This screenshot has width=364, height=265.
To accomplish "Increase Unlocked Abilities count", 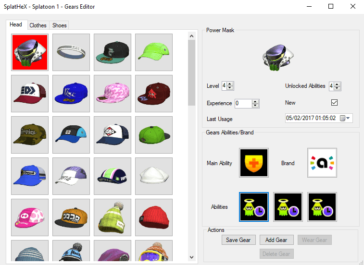I will click(x=337, y=84).
